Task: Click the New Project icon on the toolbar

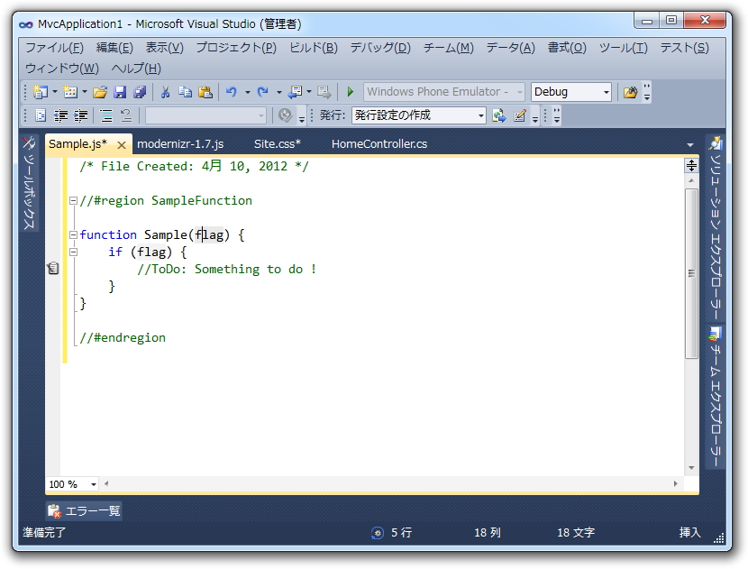Action: 40,91
